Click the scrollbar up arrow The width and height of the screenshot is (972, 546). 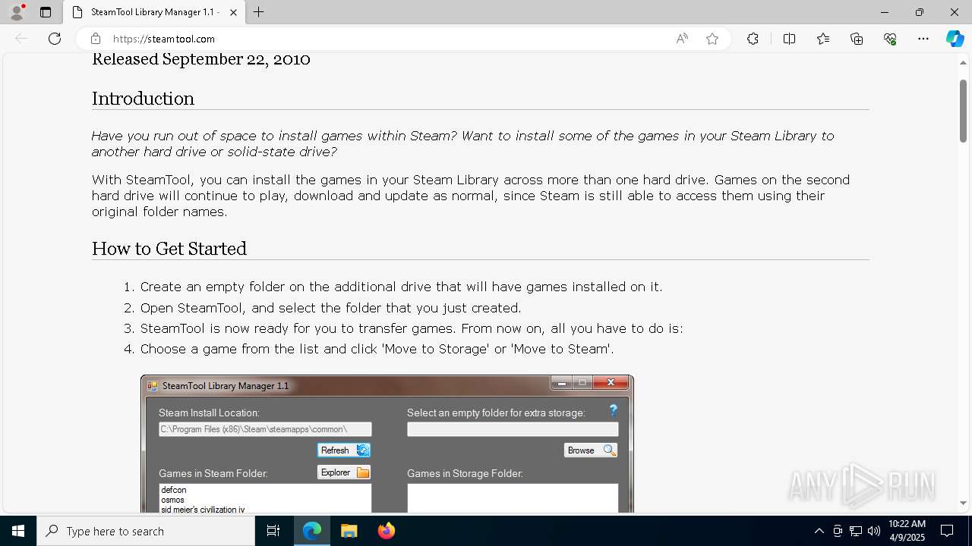point(963,62)
